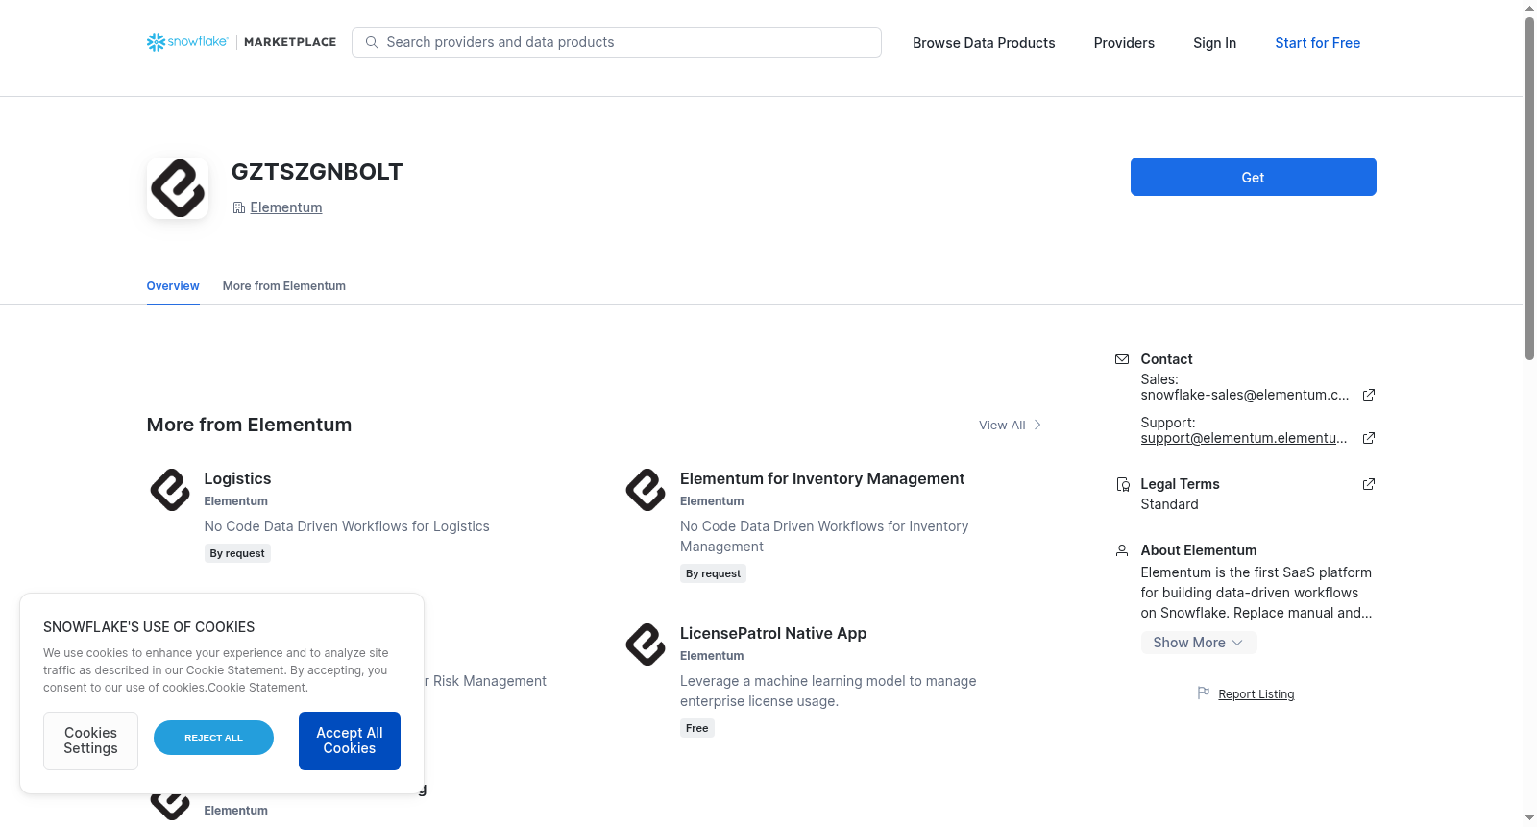Click the Legal Terms heading
The width and height of the screenshot is (1537, 827).
(x=1181, y=484)
